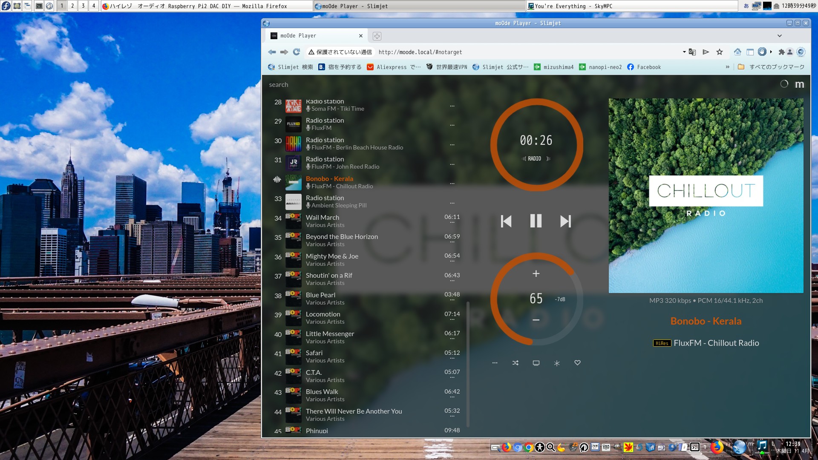The width and height of the screenshot is (818, 460).
Task: Expand the bookmark overflow chevron
Action: click(x=727, y=67)
